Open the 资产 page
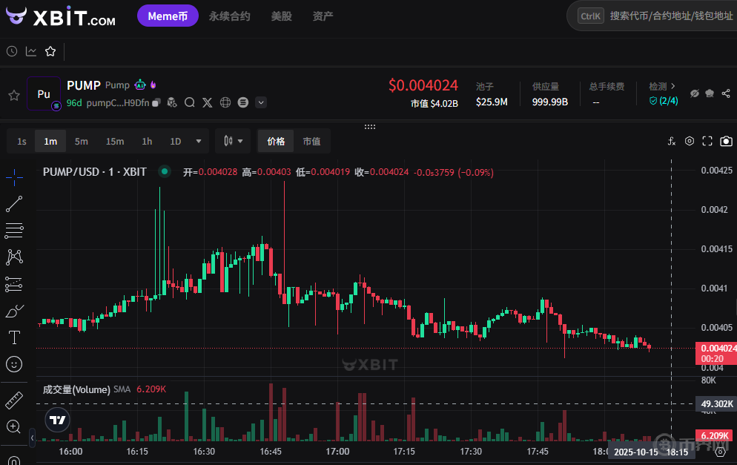 (x=323, y=16)
